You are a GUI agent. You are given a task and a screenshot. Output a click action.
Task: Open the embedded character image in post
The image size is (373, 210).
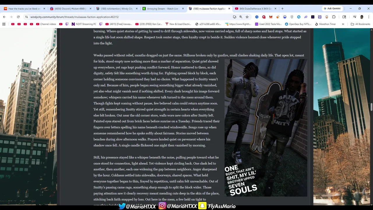tap(266, 128)
